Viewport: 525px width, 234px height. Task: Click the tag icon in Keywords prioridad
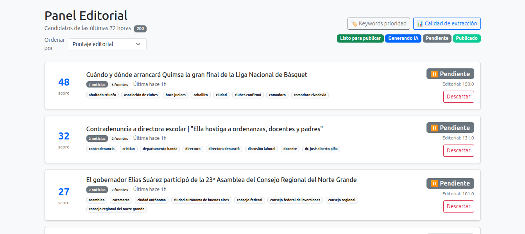(x=354, y=23)
